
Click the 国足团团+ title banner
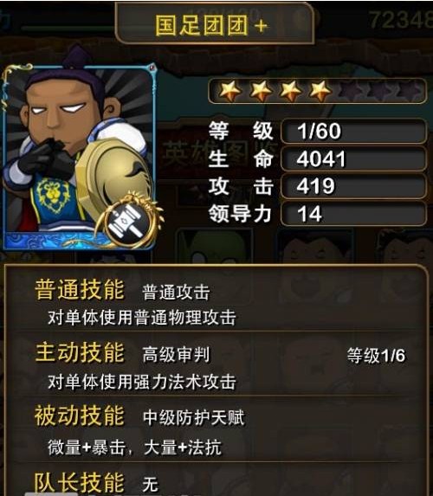(x=215, y=24)
